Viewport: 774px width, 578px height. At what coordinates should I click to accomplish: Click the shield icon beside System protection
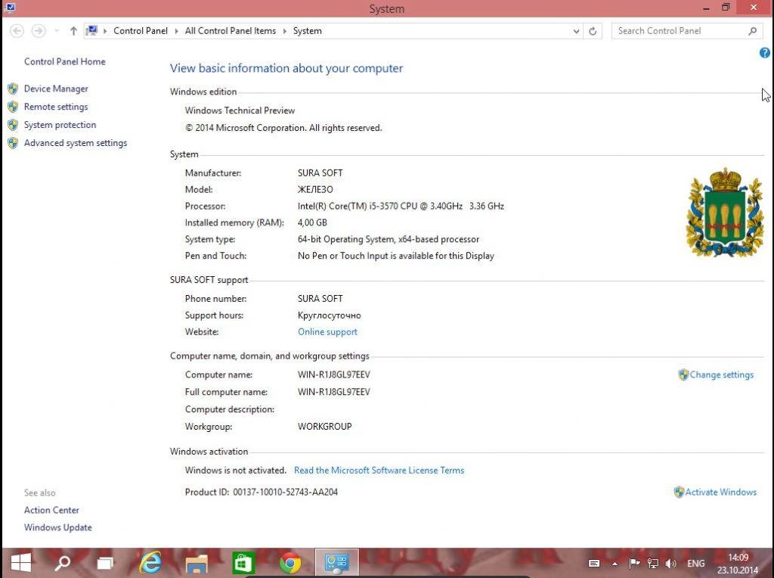click(x=14, y=125)
